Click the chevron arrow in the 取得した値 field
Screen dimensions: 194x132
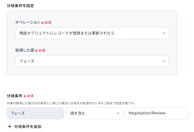[164, 61]
